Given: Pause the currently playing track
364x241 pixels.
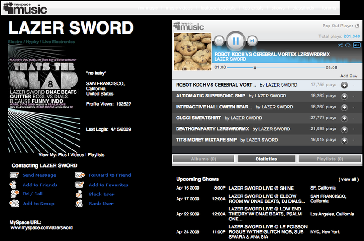Looking at the screenshot, I should tap(236, 41).
